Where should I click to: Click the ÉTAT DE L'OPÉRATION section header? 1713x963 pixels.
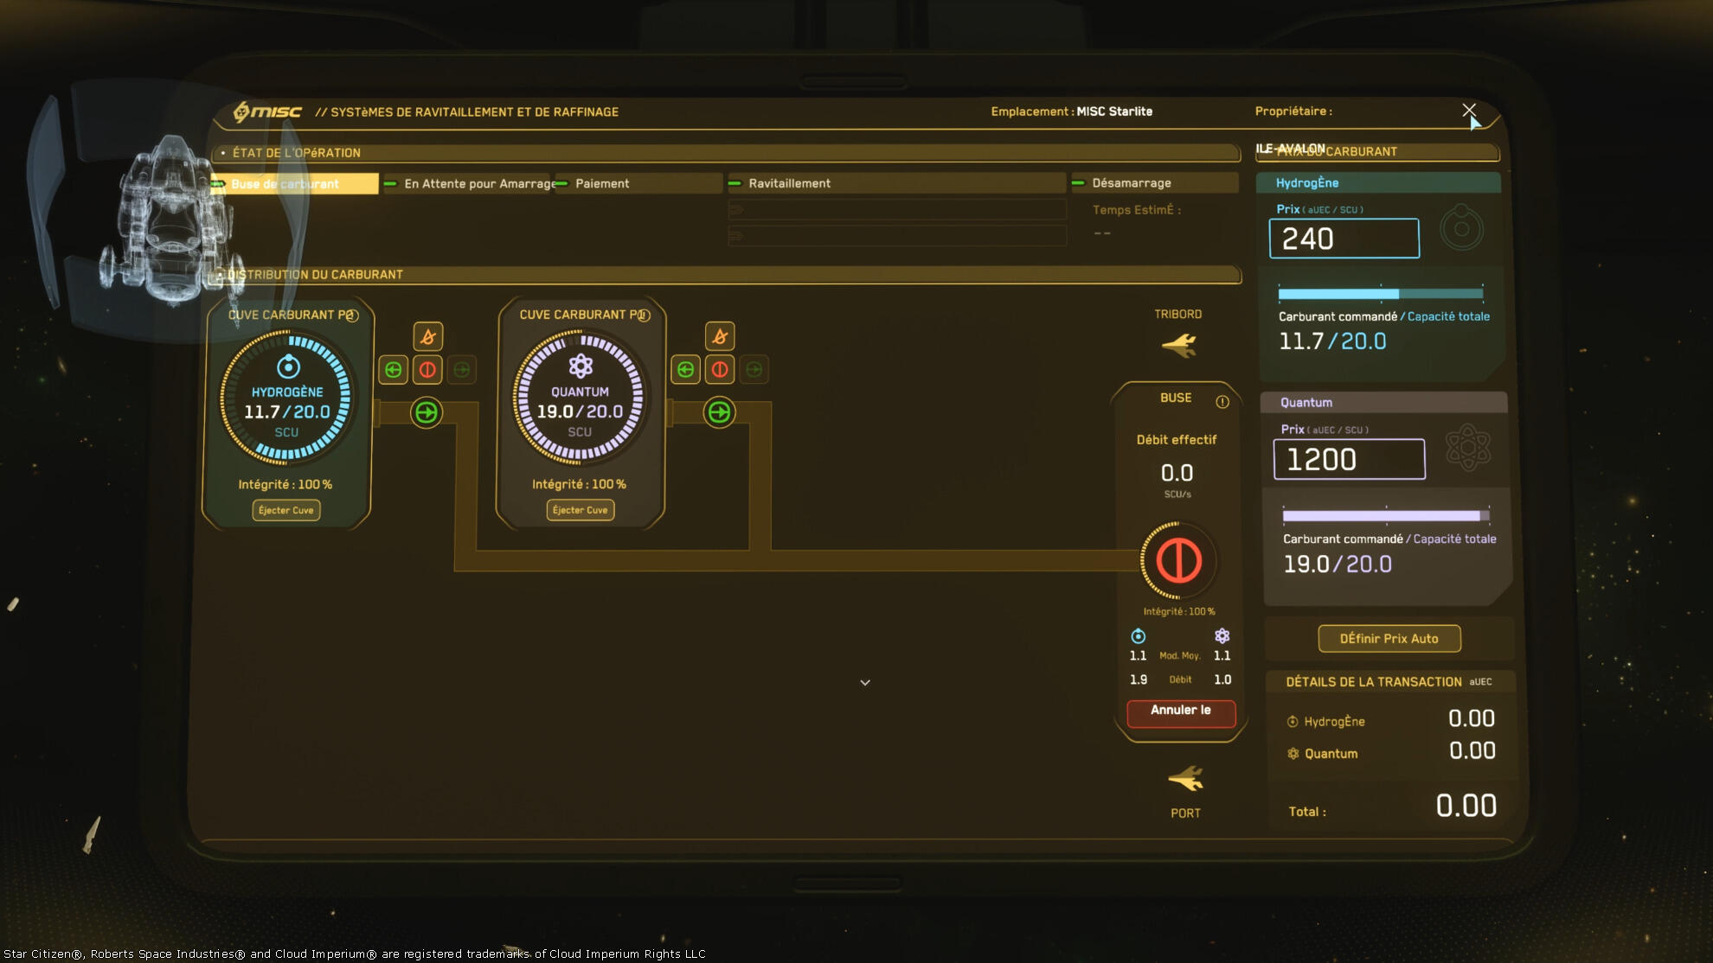pos(727,153)
